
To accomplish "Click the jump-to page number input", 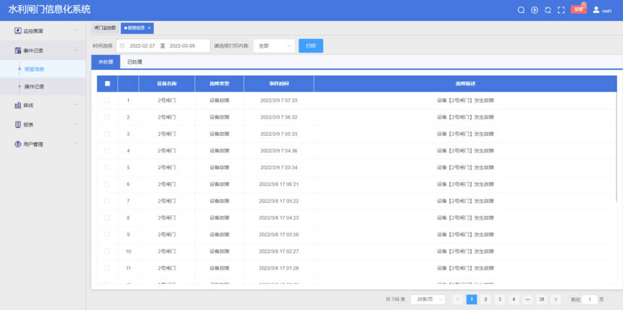I will (590, 299).
